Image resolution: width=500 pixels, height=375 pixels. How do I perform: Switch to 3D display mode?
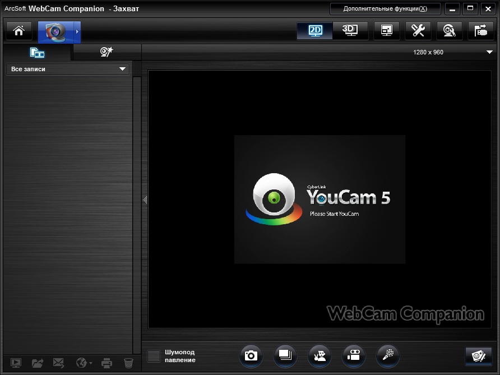[x=350, y=31]
